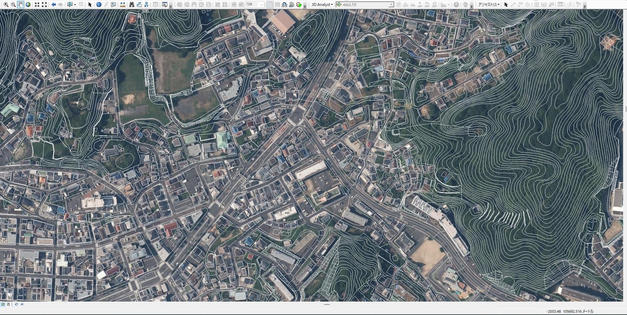Switch to Layout View at bottom left
This screenshot has height=315, width=627.
pyautogui.click(x=9, y=304)
